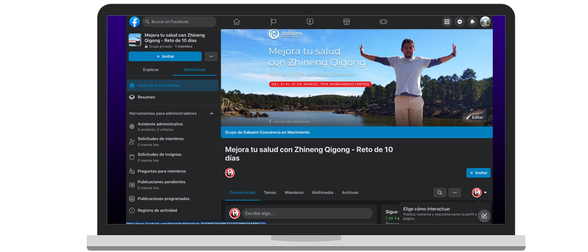Switch to the Administrar tab
The height and width of the screenshot is (252, 588).
click(x=195, y=70)
